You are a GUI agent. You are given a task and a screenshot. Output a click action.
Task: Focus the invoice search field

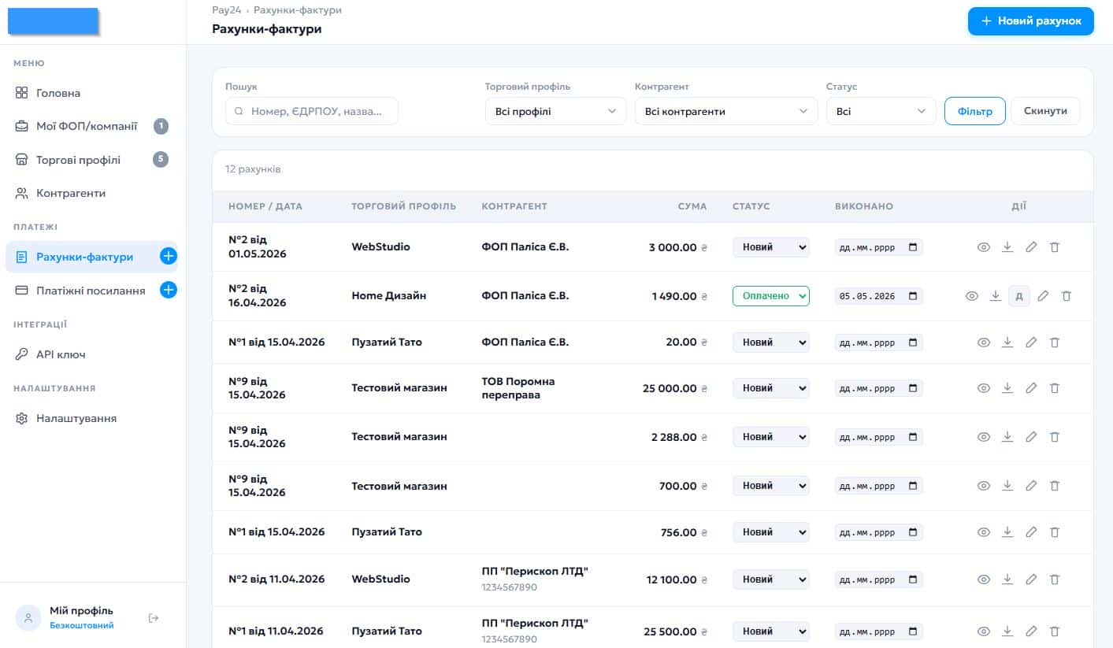click(x=312, y=112)
